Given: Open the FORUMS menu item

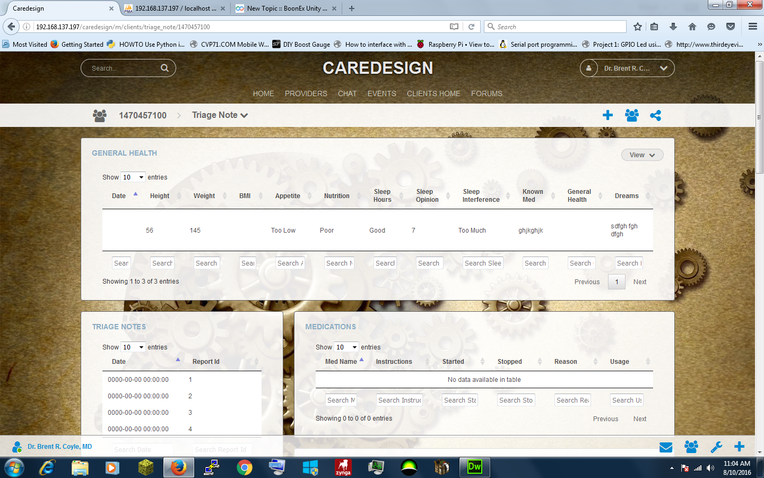Looking at the screenshot, I should 487,93.
